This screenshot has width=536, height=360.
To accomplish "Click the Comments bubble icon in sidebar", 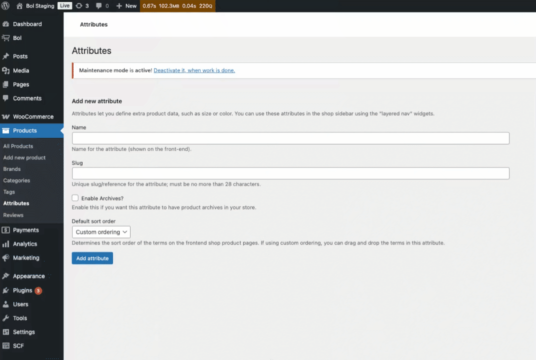I will click(6, 98).
